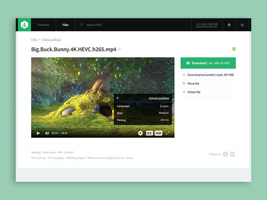Click the green shield security icon
Image resolution: width=267 pixels, height=200 pixels.
point(234,49)
